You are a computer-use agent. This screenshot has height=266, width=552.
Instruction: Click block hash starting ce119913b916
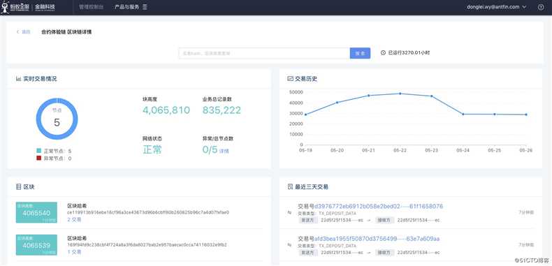pos(148,212)
